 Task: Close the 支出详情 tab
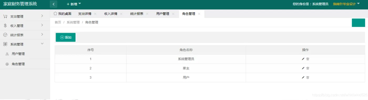point(95,14)
